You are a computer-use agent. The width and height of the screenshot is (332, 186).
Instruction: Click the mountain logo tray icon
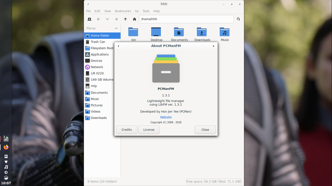tap(6, 178)
